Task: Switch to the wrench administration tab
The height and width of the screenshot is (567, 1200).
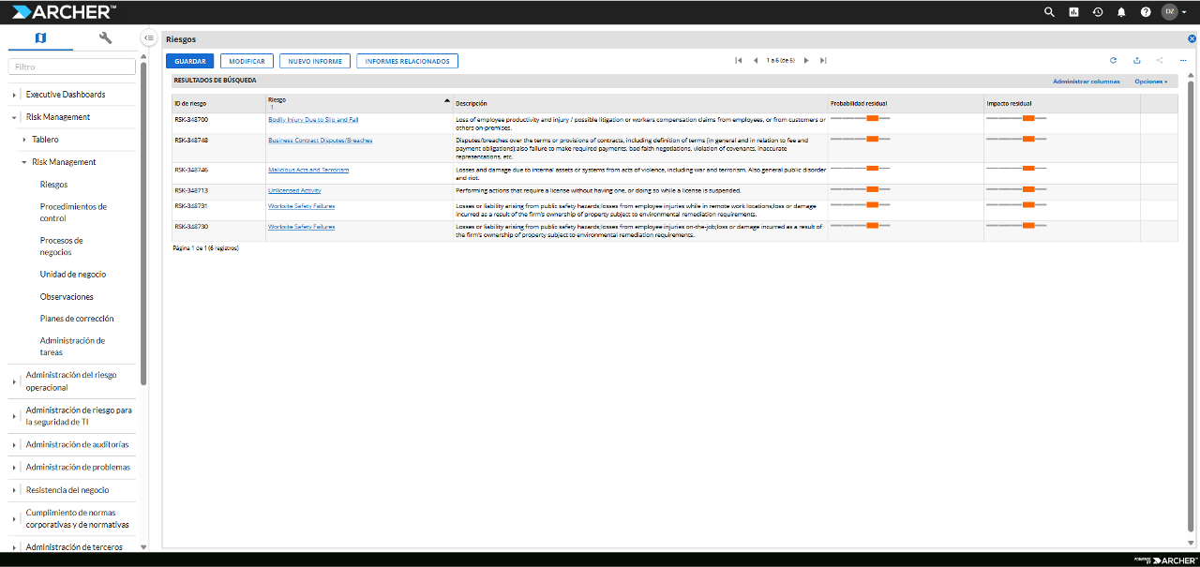Action: (105, 37)
